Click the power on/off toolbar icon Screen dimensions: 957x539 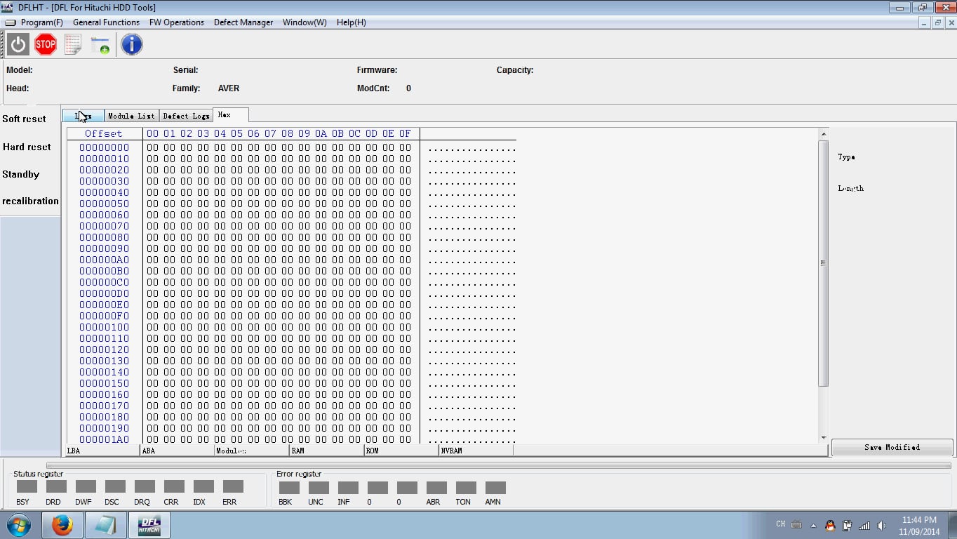[x=18, y=45]
